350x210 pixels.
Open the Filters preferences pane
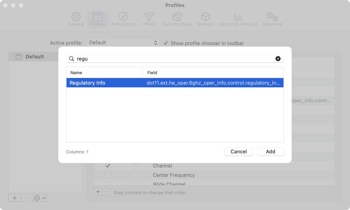(x=149, y=19)
